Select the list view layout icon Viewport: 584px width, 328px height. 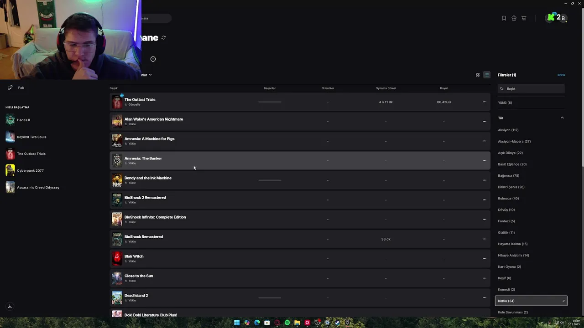point(487,75)
